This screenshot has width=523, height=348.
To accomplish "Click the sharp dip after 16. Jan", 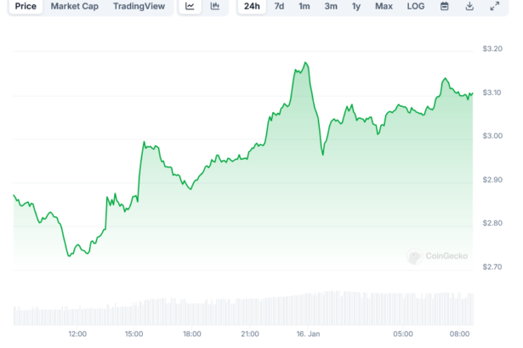I will (322, 154).
